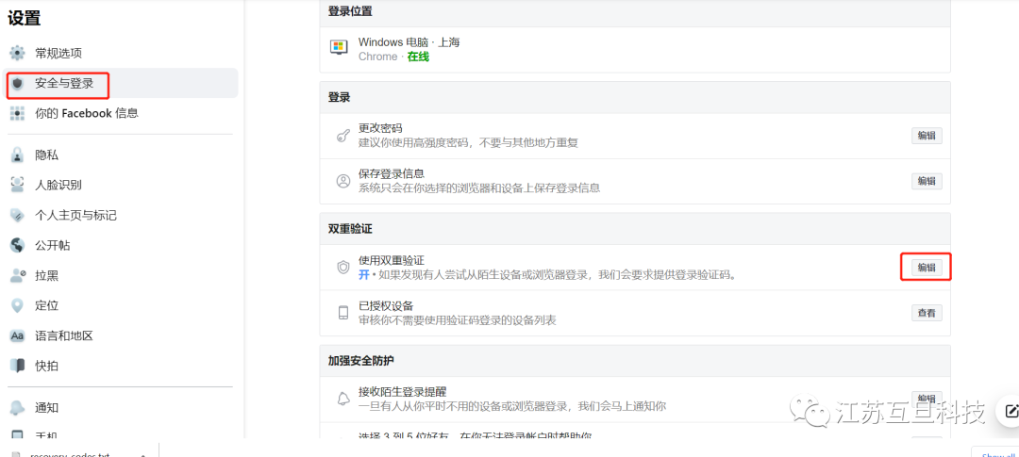Click the shield icon beside 安全与登录

point(17,83)
